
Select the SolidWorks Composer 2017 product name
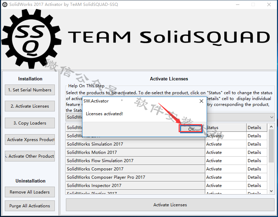[x=136, y=169]
